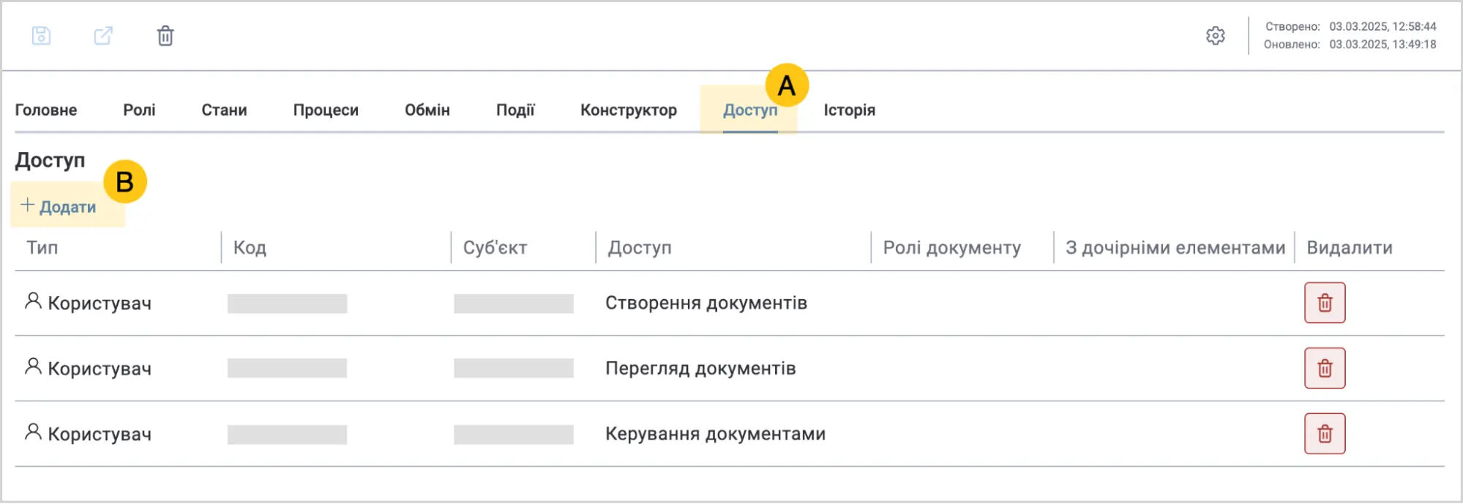Viewport: 1463px width, 504px height.
Task: Open the Обмін tab
Action: (427, 110)
